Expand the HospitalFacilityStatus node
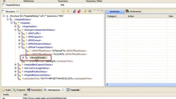 [x=15, y=71]
